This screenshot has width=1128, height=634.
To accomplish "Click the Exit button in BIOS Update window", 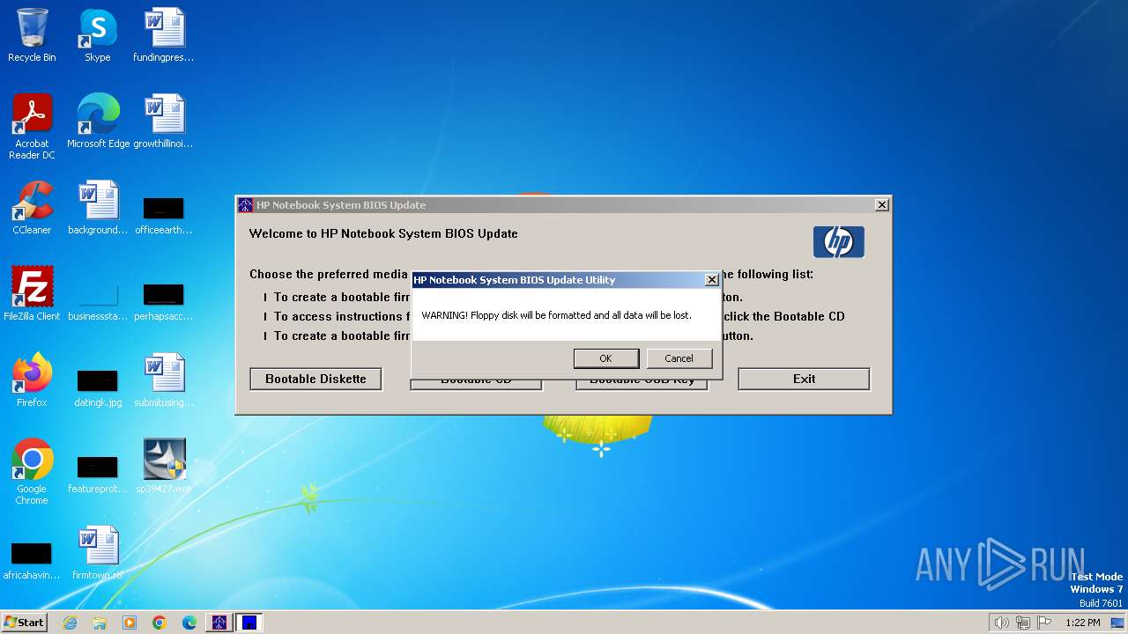I will [804, 379].
